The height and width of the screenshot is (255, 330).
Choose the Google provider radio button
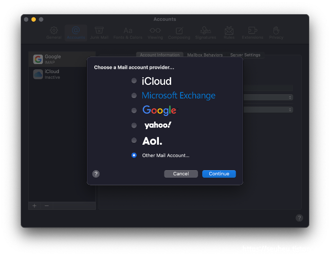coord(134,110)
